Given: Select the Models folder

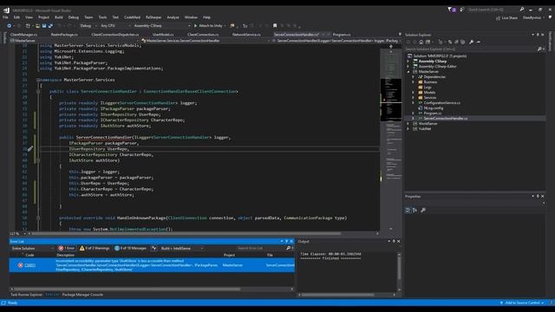Looking at the screenshot, I should (429, 93).
